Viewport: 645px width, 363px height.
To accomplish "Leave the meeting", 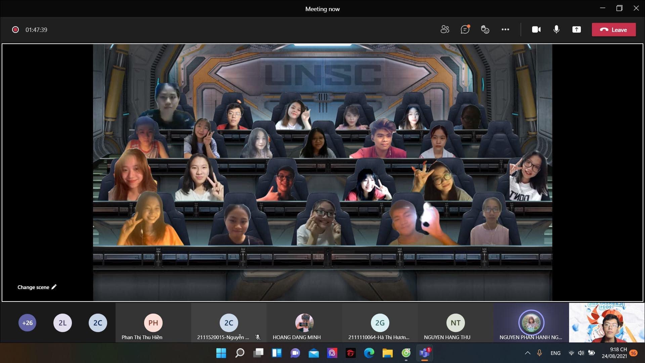I will click(x=614, y=30).
